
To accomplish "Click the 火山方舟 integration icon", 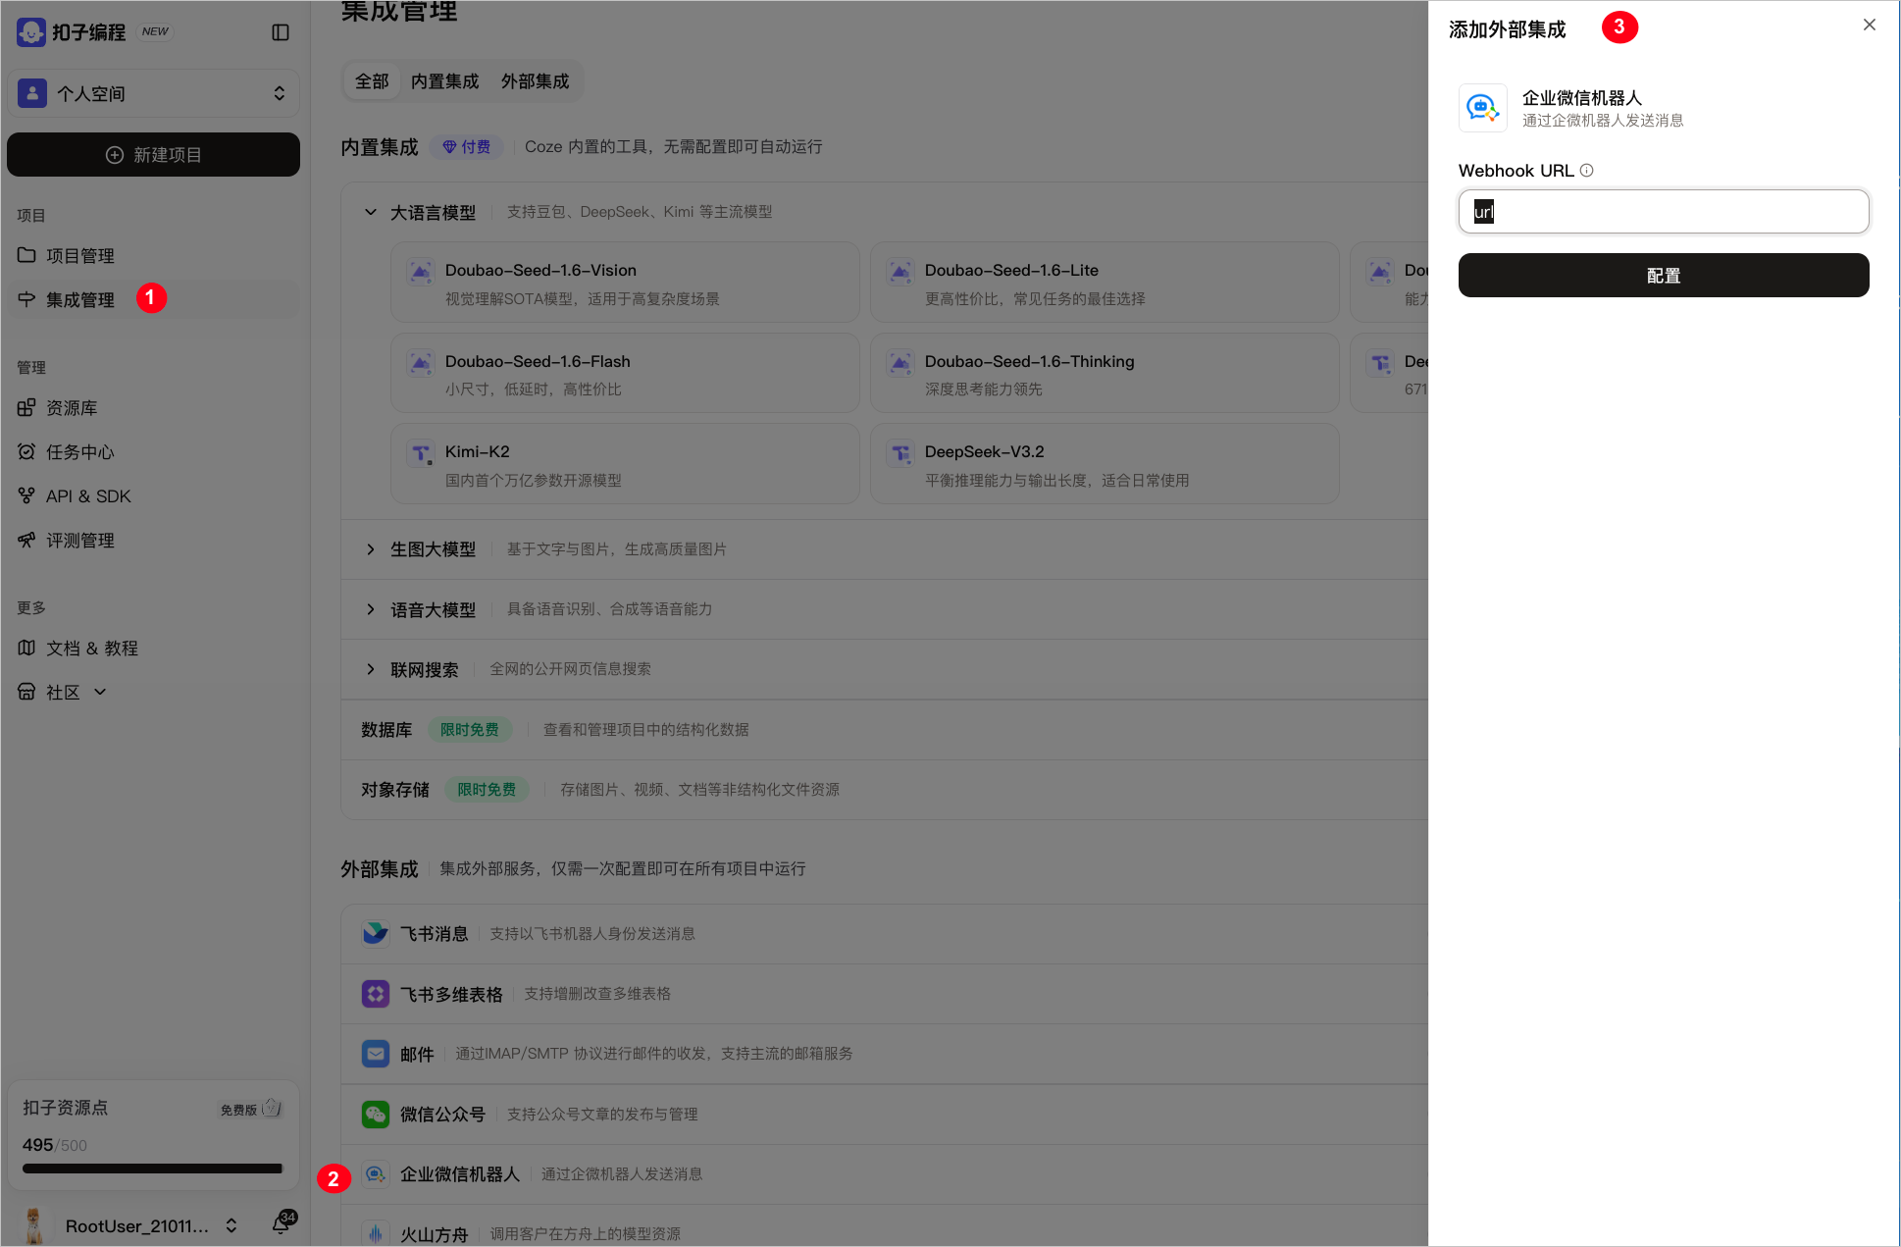I will (x=376, y=1234).
